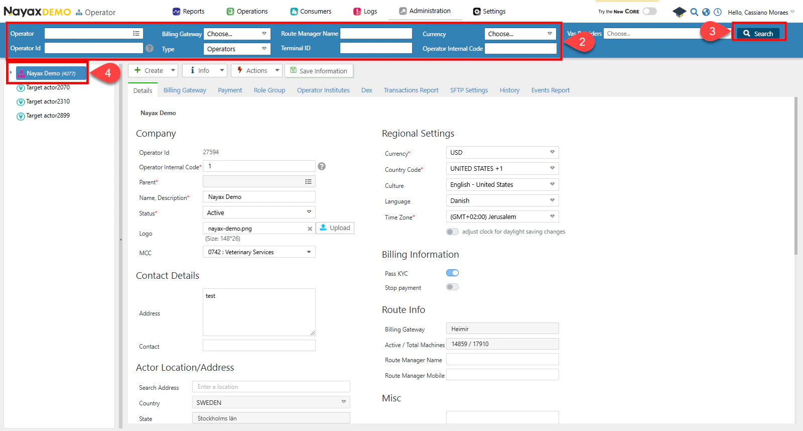Click the Terminal ID filter input
Screen dimensions: 803x431
coord(376,48)
